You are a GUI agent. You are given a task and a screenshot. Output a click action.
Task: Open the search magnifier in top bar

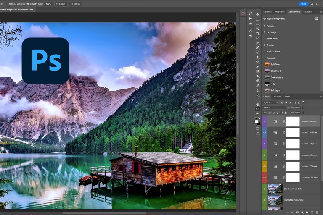[312, 4]
